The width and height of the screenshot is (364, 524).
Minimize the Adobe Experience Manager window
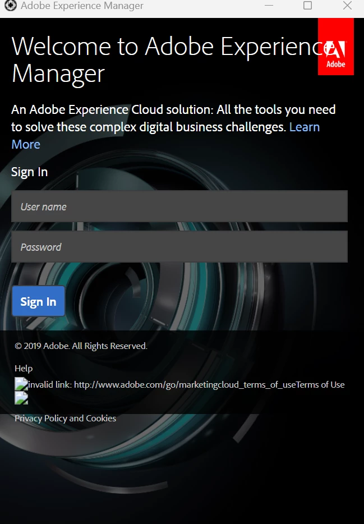[x=269, y=6]
